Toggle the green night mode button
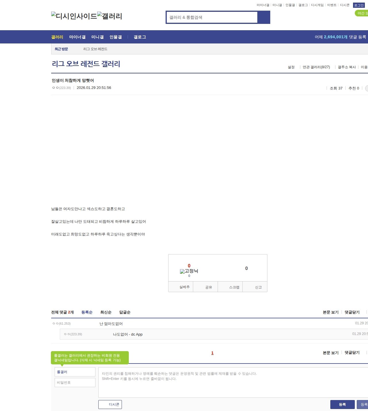The height and width of the screenshot is (411, 368). 362,13
